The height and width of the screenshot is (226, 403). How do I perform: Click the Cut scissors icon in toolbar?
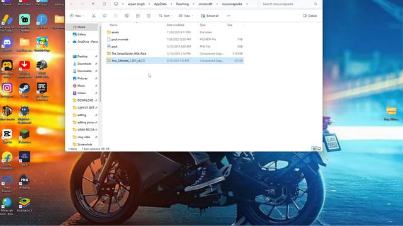point(94,16)
